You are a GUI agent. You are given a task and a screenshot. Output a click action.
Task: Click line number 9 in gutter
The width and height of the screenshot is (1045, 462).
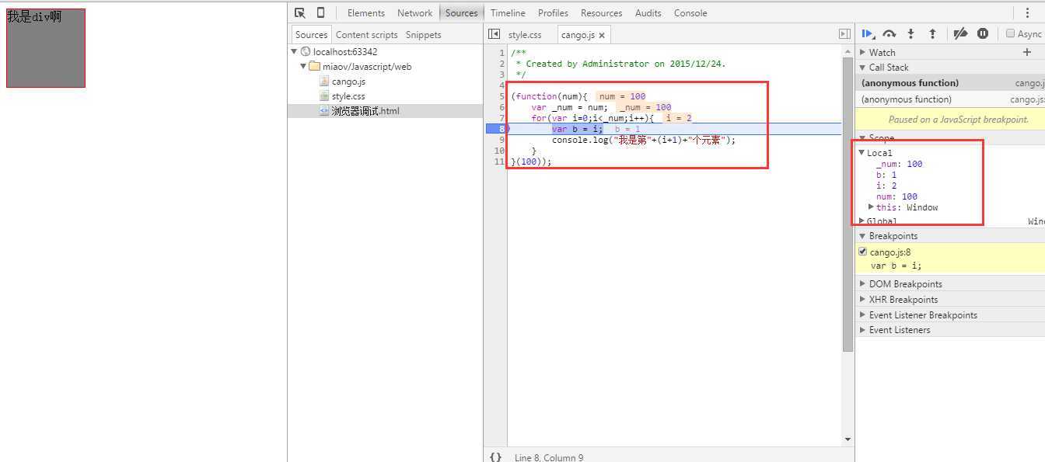tap(502, 140)
